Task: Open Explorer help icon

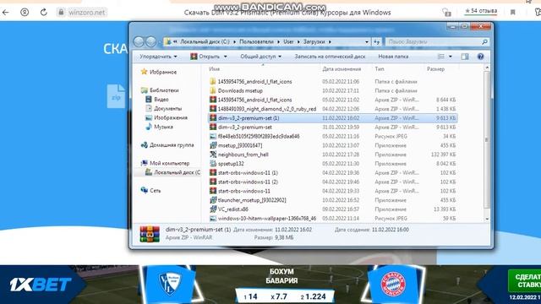Action: click(480, 57)
